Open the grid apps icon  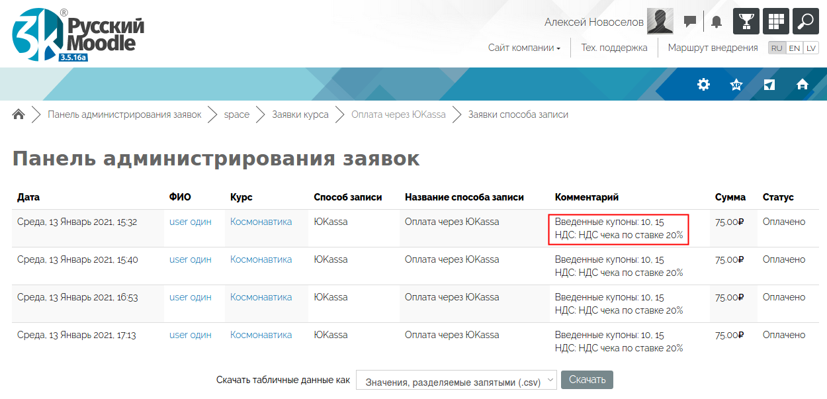776,21
